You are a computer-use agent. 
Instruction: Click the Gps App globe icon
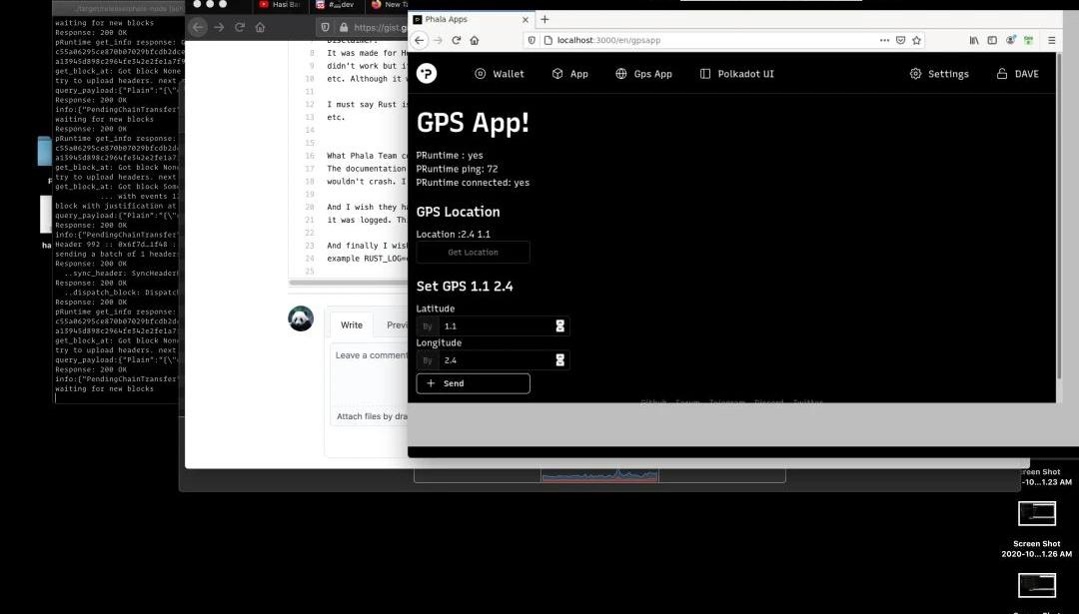coord(621,74)
